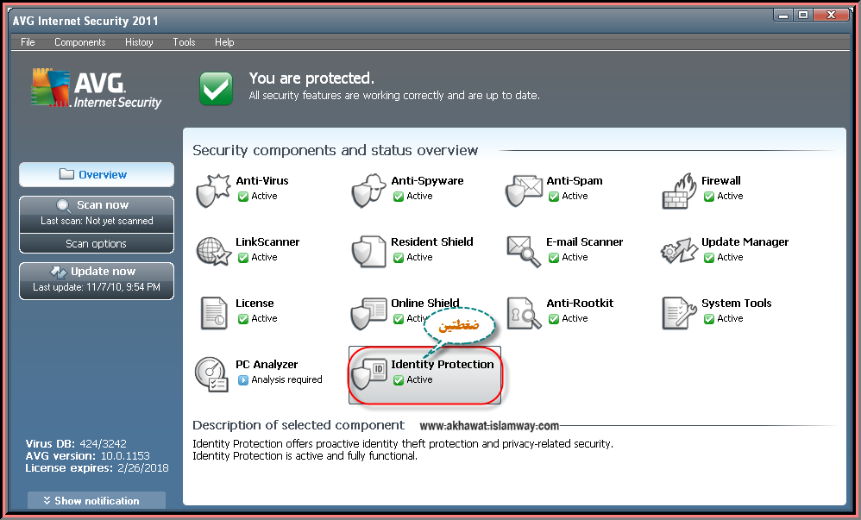Open the Firewall brick wall icon
This screenshot has width=861, height=520.
[679, 191]
